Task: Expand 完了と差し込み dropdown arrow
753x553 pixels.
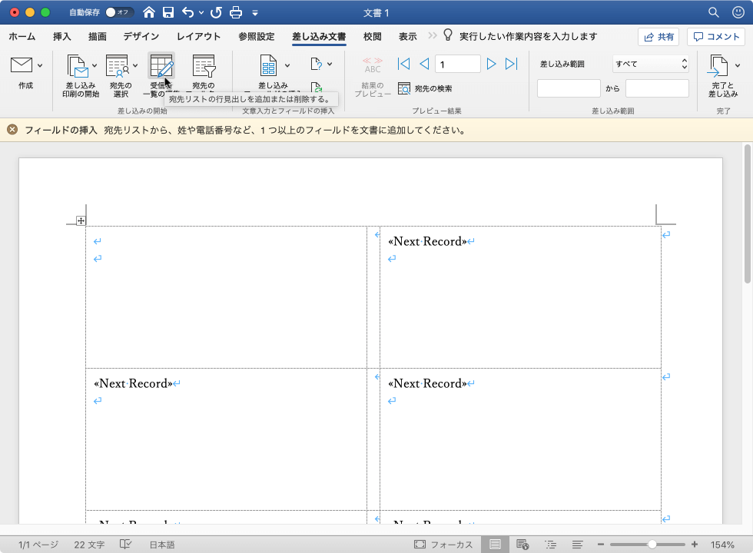Action: 738,66
